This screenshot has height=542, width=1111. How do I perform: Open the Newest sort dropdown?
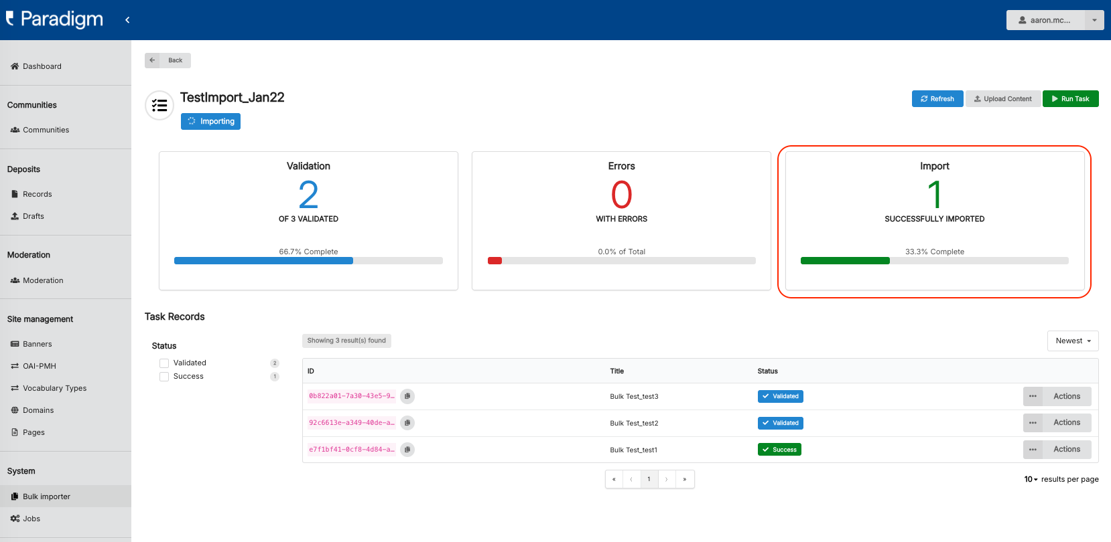pos(1073,341)
